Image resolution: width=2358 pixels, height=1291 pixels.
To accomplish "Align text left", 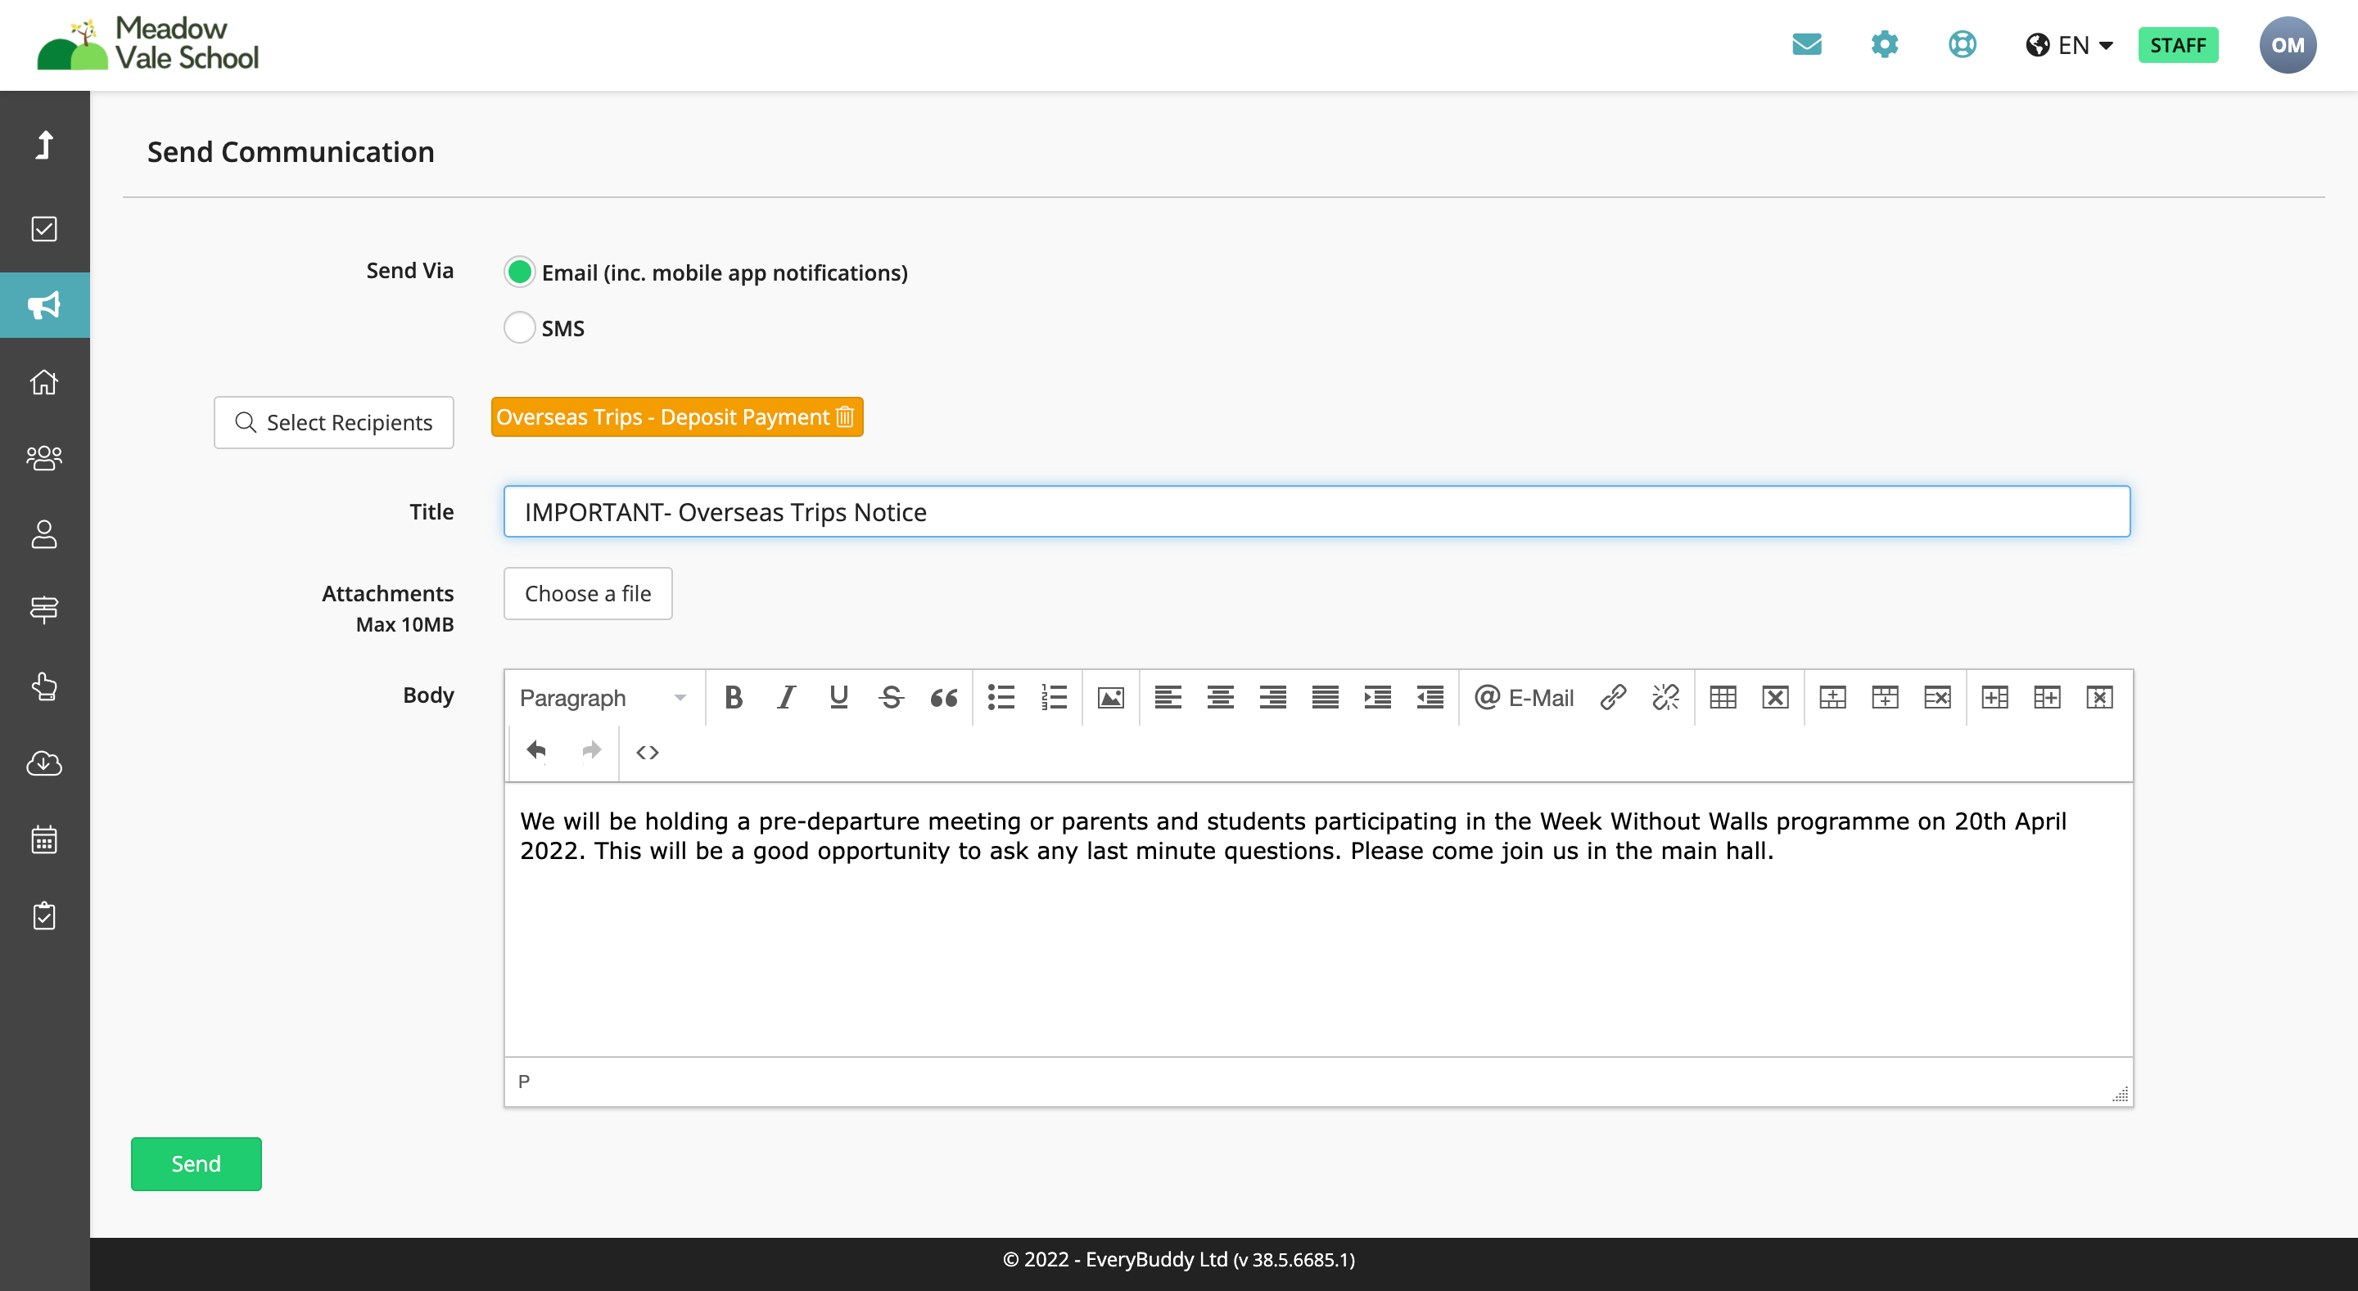I will (1168, 698).
